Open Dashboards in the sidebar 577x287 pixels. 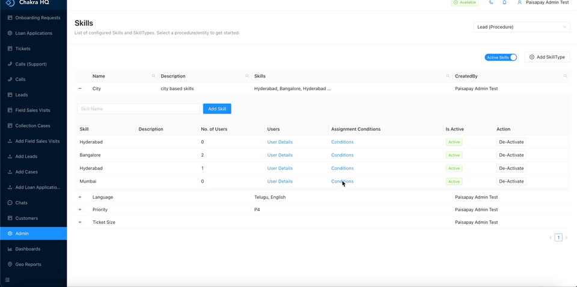pos(28,249)
